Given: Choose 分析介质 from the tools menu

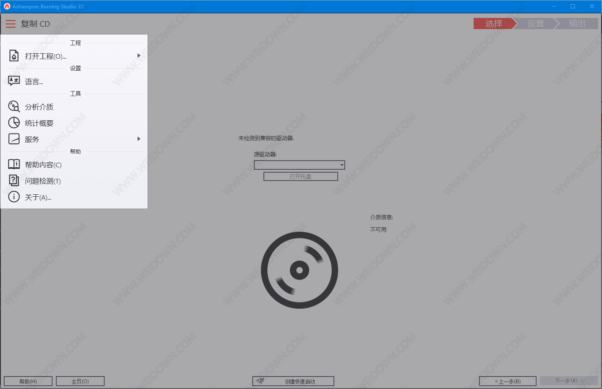Looking at the screenshot, I should coord(74,107).
